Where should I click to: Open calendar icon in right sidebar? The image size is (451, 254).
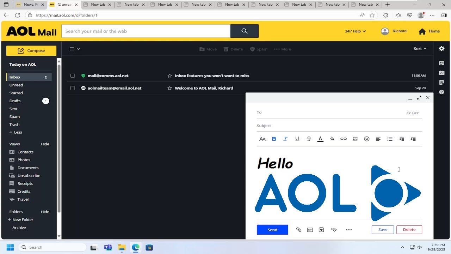441,73
